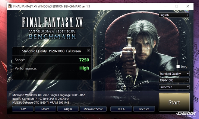The width and height of the screenshot is (199, 119).
Task: Dismiss the score results panel with X
Action: [x=89, y=50]
